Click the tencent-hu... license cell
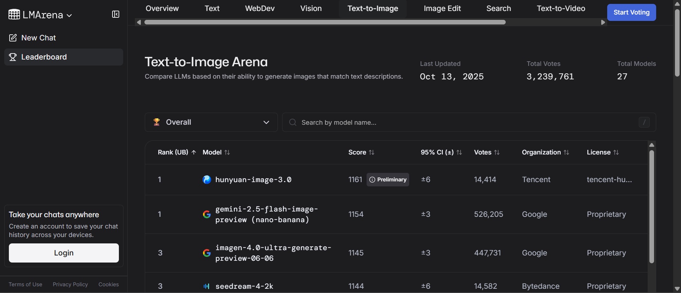The width and height of the screenshot is (681, 293). pyautogui.click(x=609, y=180)
